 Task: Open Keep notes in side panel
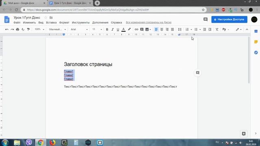point(256,42)
